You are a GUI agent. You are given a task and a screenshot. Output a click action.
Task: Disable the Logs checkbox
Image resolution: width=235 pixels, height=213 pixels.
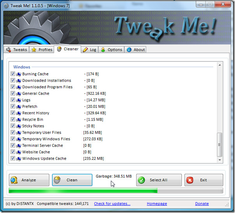pyautogui.click(x=13, y=100)
